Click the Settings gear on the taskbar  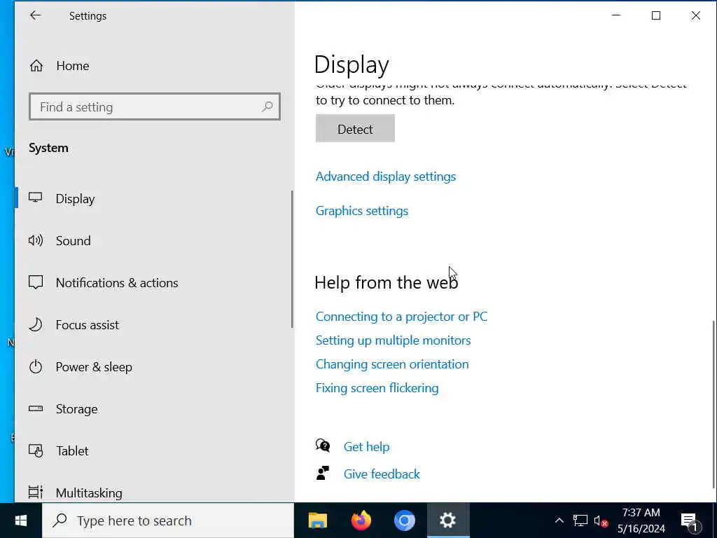pos(447,520)
